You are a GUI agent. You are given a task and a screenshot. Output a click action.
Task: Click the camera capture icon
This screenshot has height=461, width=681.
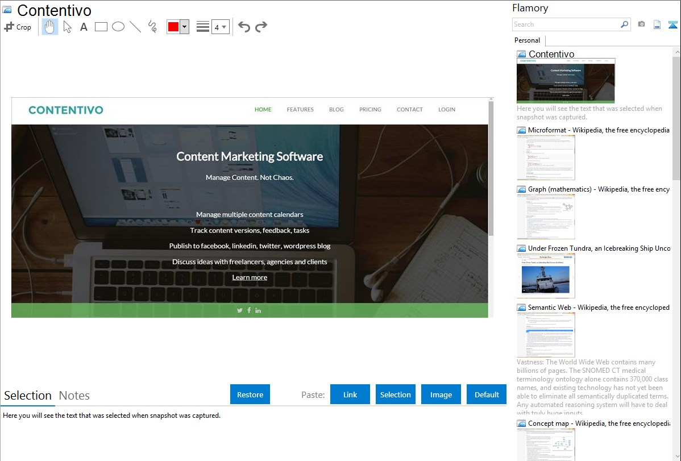[641, 24]
